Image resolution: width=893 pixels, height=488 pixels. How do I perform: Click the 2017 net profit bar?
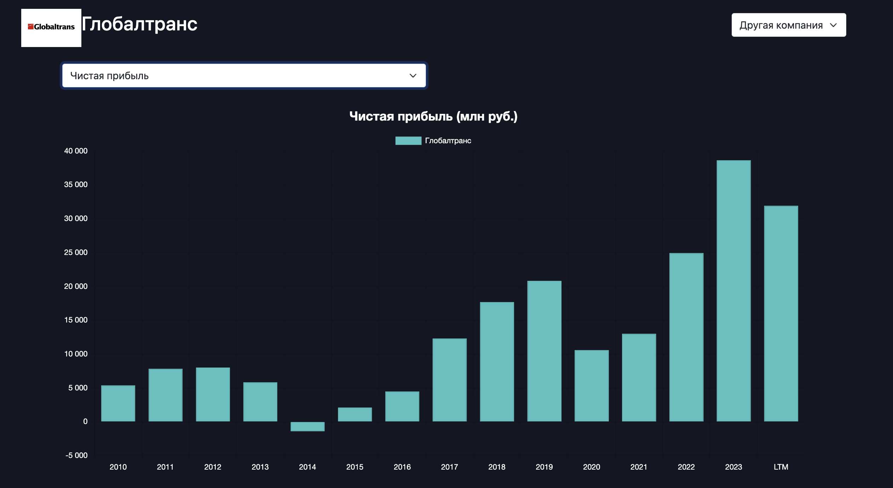click(x=450, y=380)
